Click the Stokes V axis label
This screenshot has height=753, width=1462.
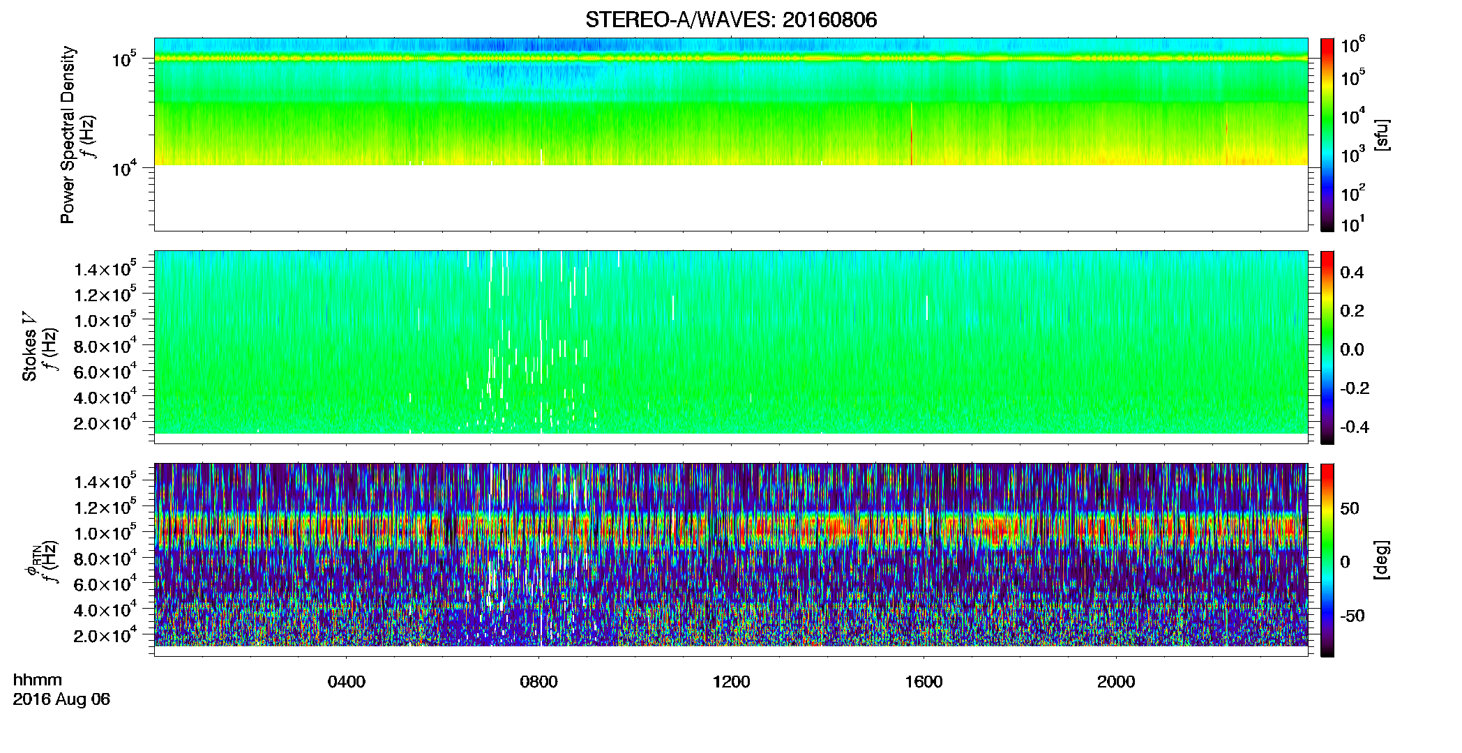(29, 354)
